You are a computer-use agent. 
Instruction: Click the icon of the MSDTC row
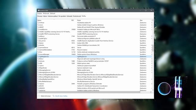38,86
